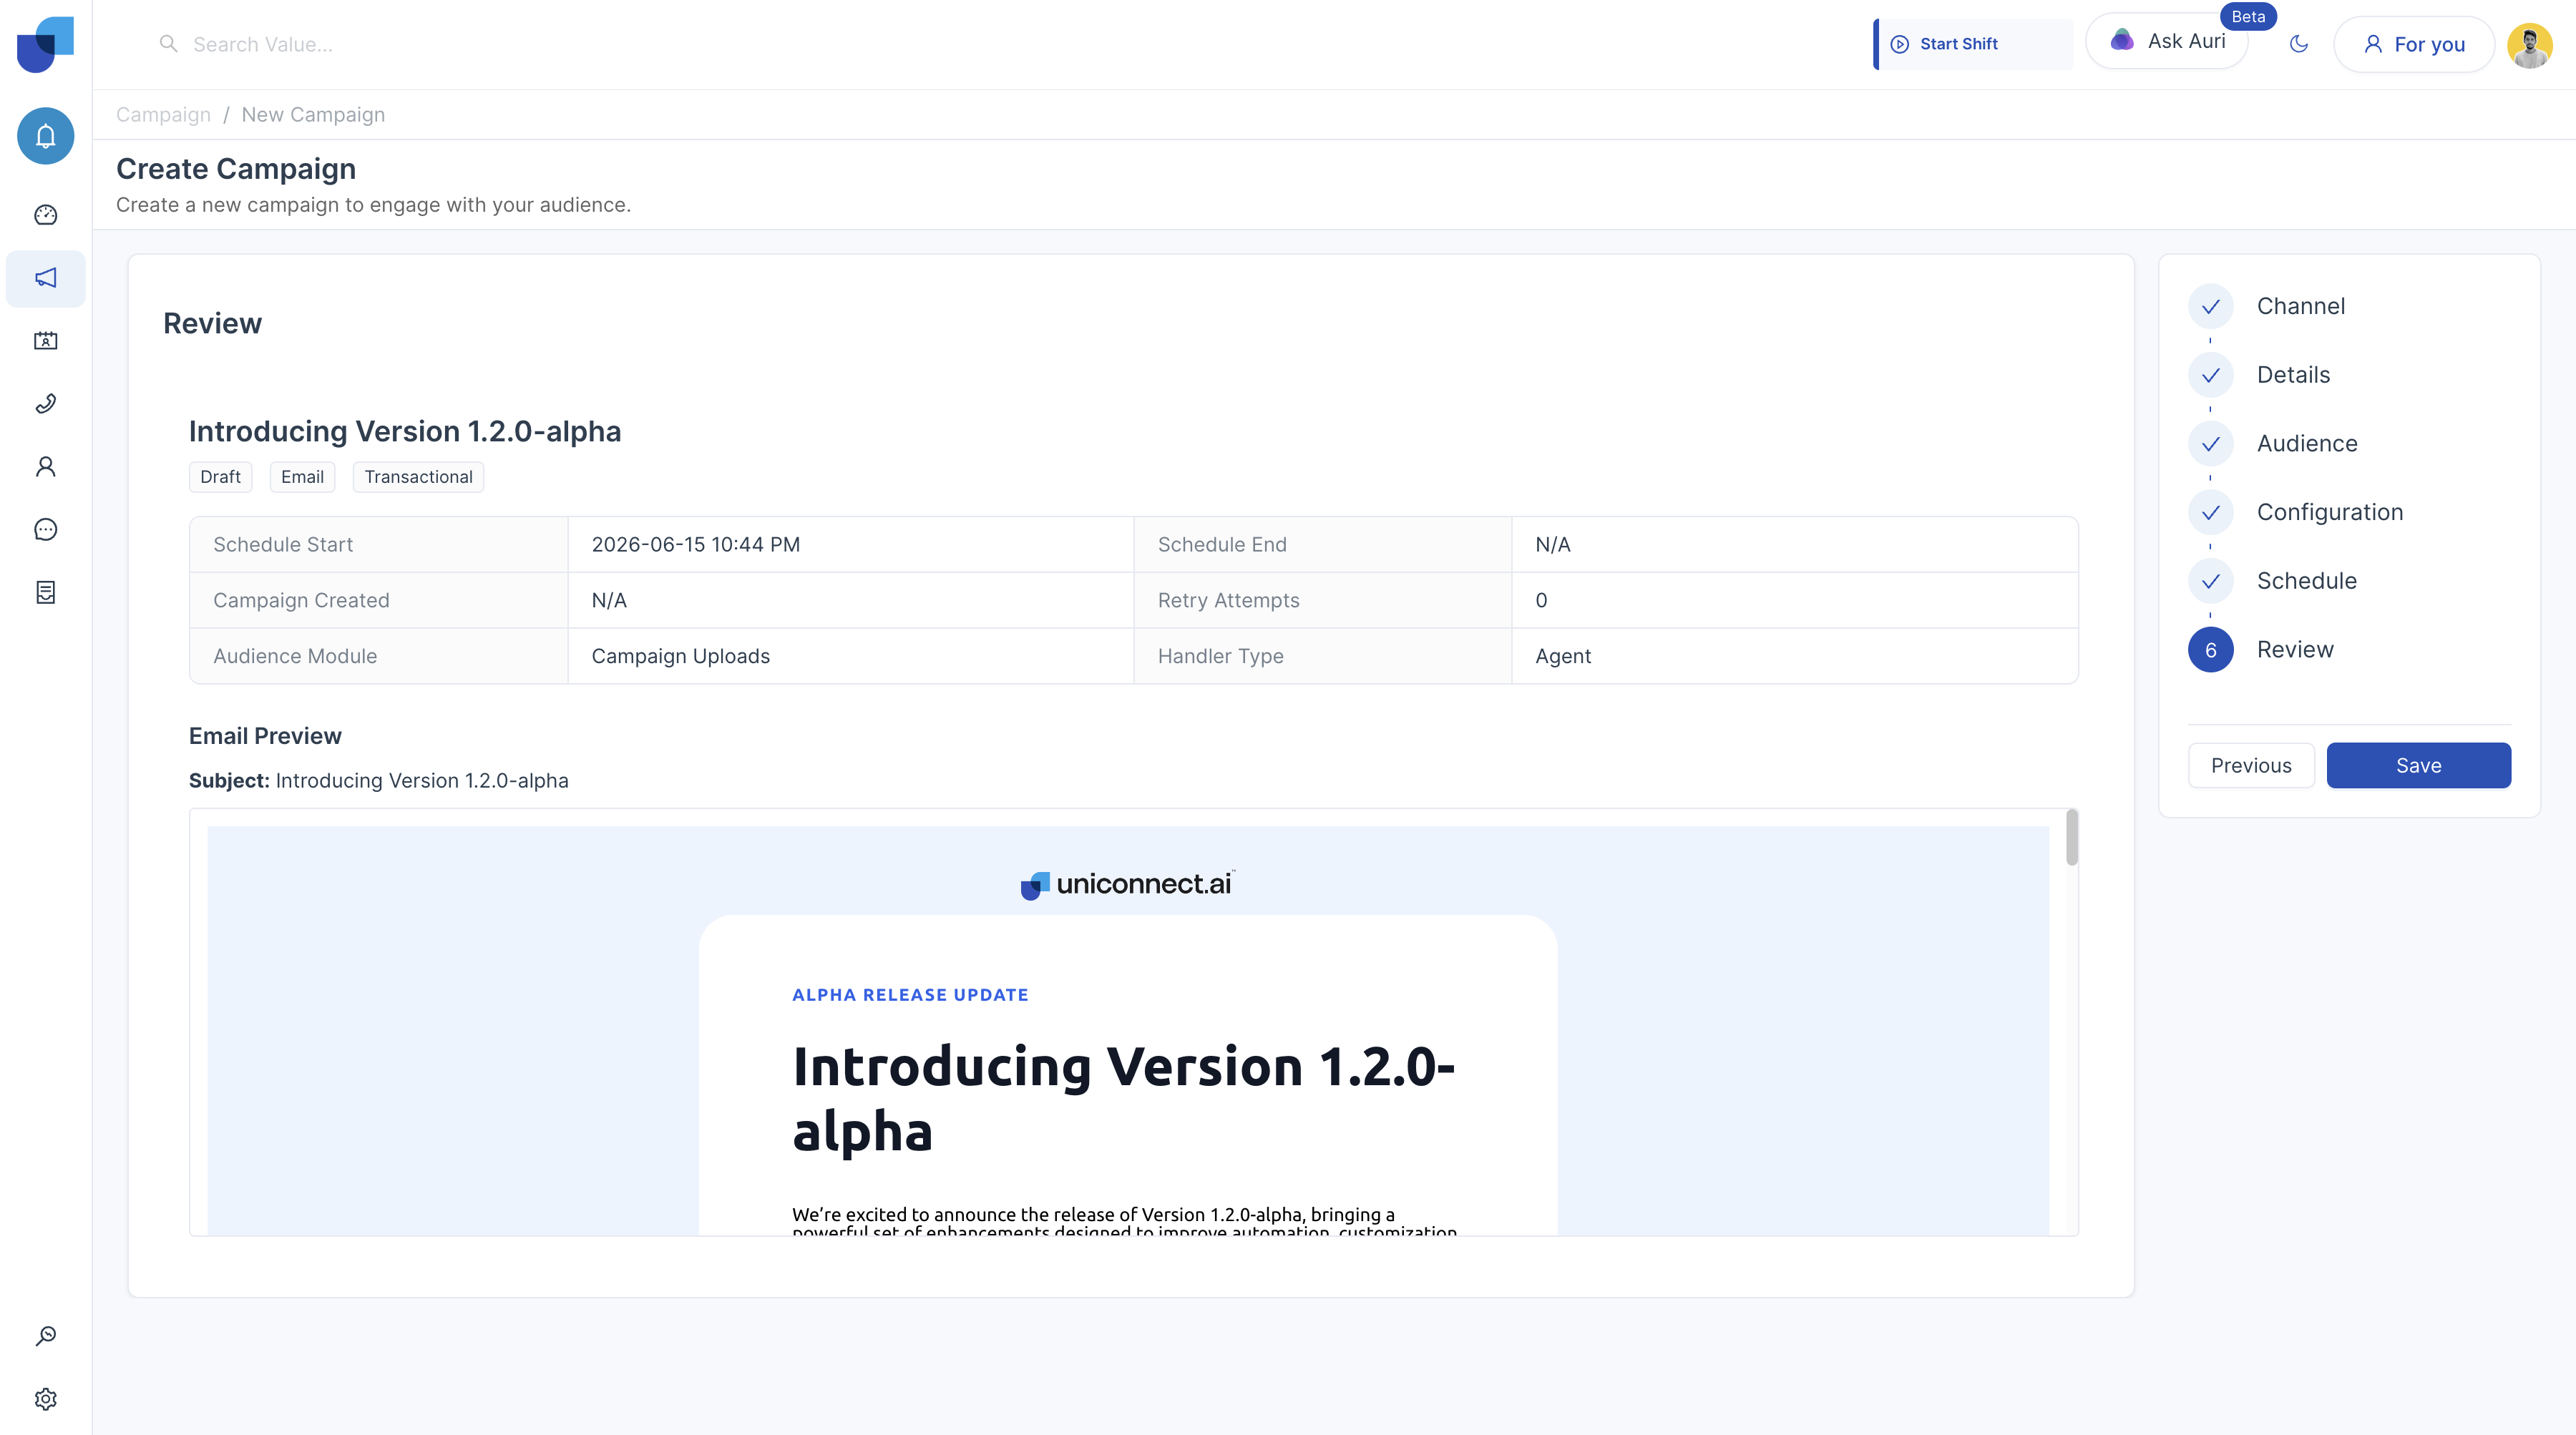Open the settings gear icon in sidebar
2576x1435 pixels.
tap(46, 1399)
